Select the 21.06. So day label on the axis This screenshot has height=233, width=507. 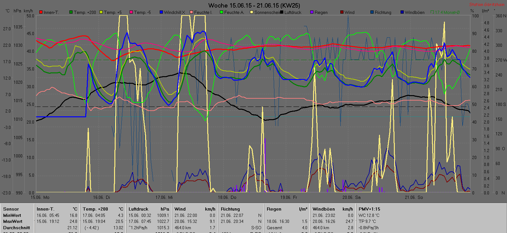(414, 197)
